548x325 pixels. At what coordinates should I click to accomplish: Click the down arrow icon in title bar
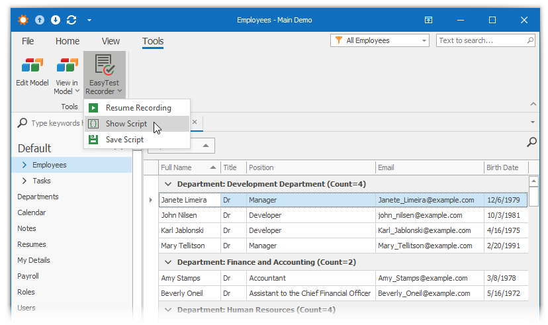[x=56, y=20]
